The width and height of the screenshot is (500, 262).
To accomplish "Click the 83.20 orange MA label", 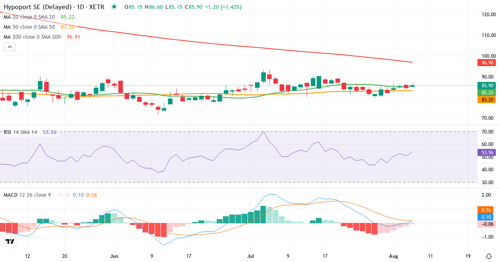I will 486,100.
